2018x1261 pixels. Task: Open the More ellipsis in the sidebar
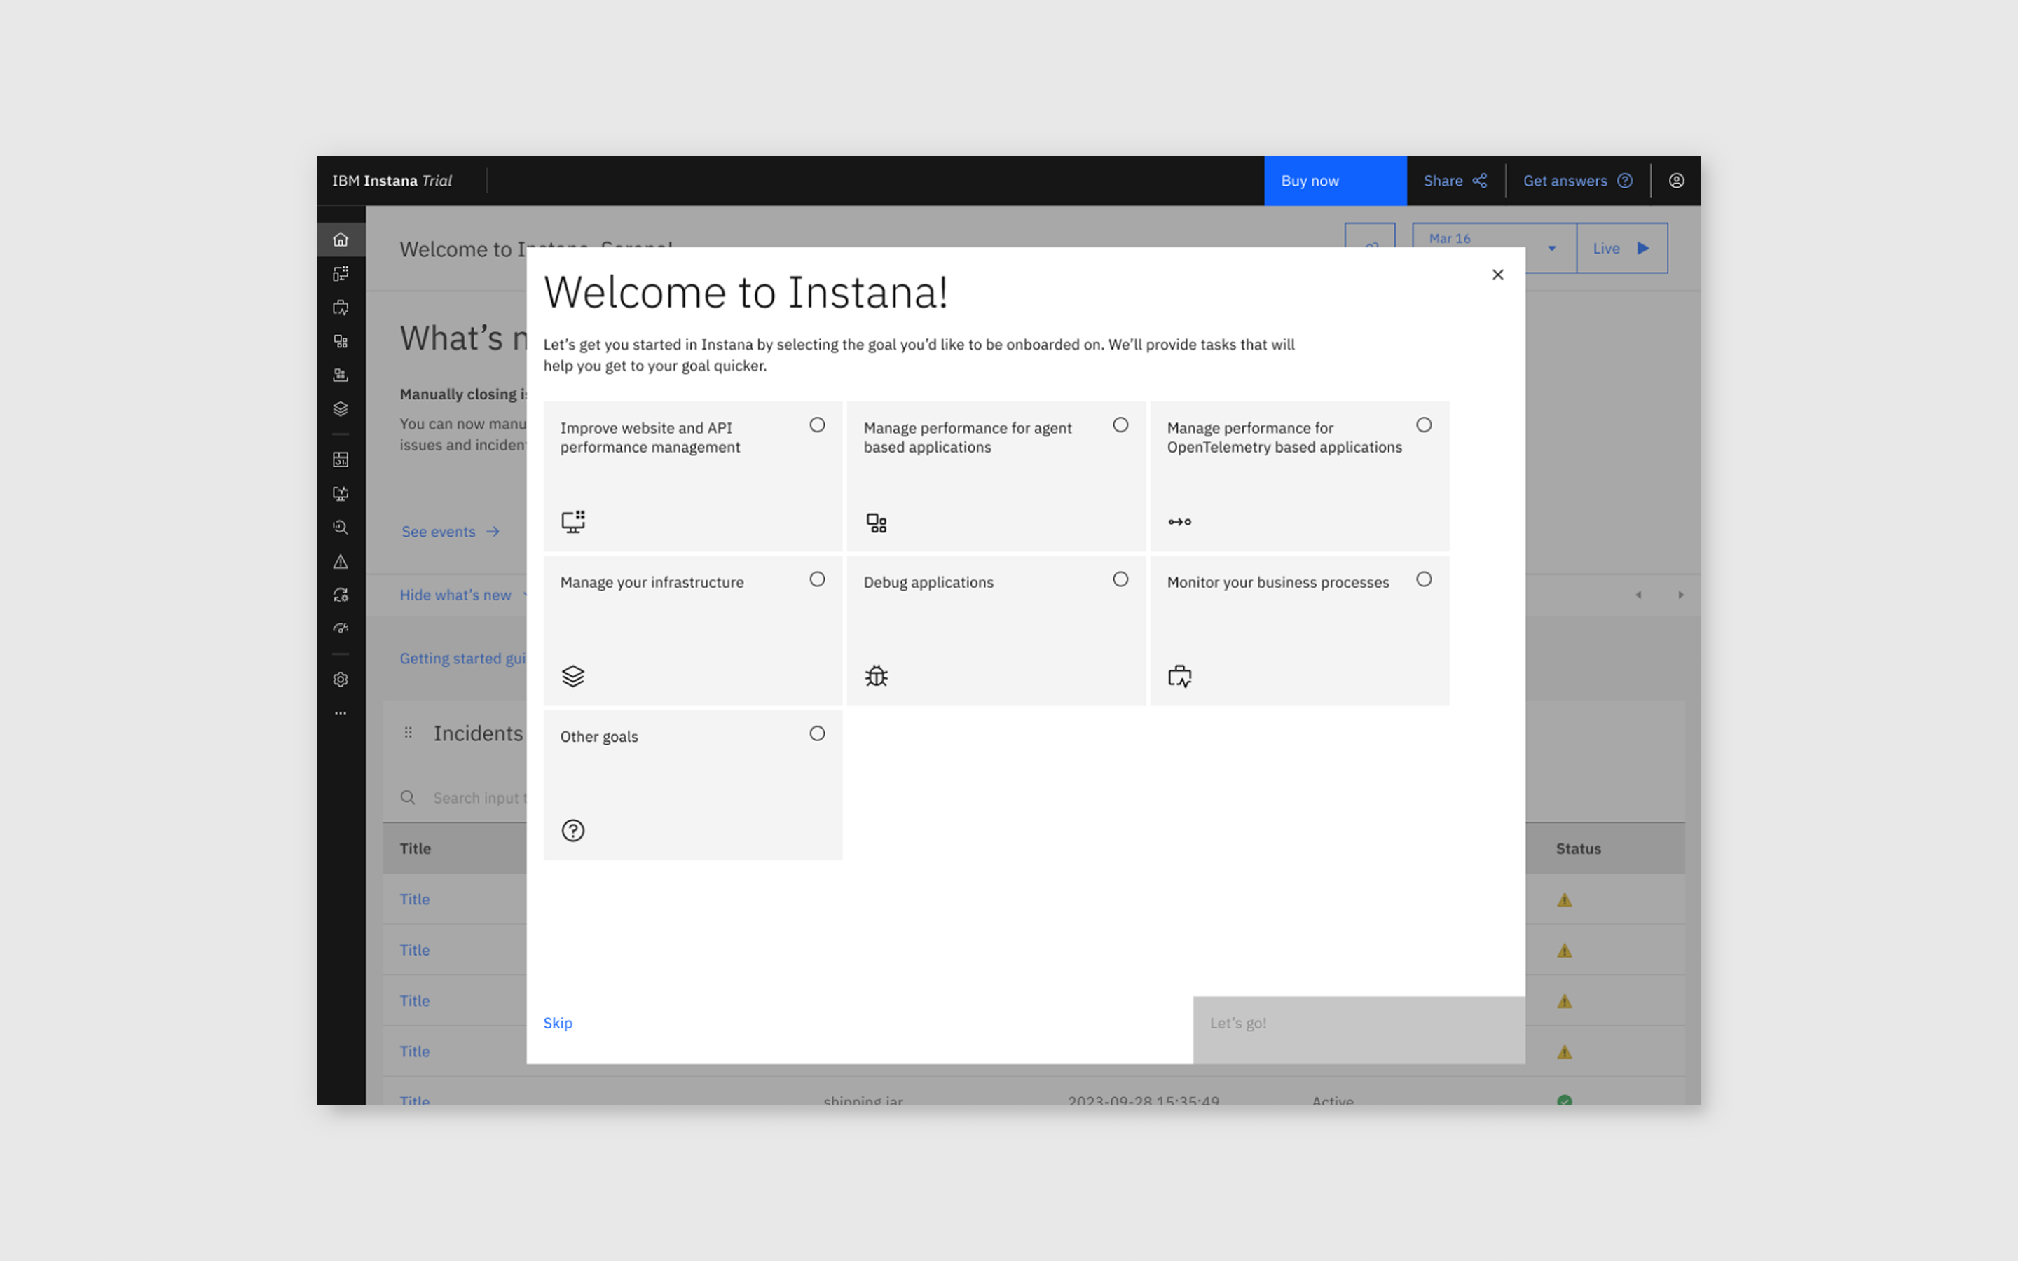click(341, 713)
